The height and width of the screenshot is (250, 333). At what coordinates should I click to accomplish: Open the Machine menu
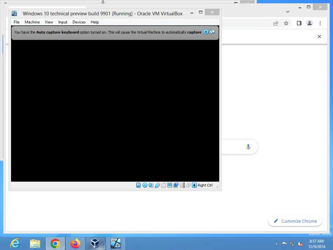coord(32,22)
